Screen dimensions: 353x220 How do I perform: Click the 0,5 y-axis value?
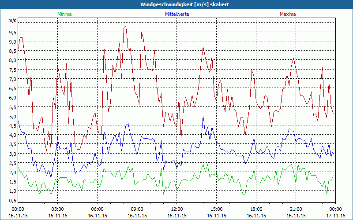tap(12, 200)
